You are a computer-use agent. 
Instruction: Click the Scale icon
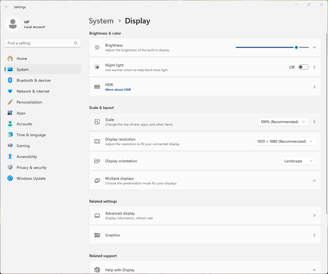(x=97, y=122)
